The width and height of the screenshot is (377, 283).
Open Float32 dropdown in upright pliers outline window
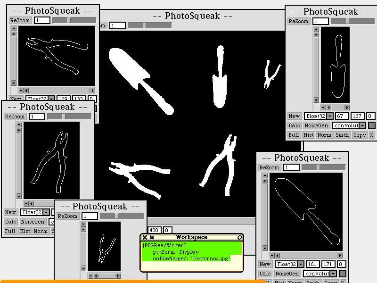(x=46, y=212)
